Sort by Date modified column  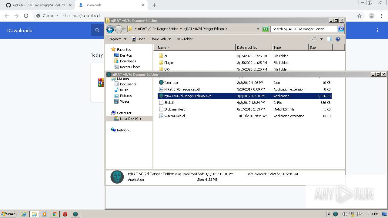253,48
